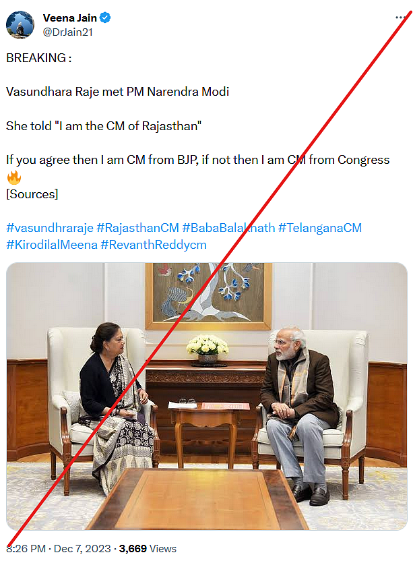Click the 8:26 PM timestamp
413x561 pixels.
(x=27, y=549)
